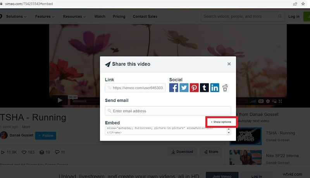Viewport: 310px width, 178px height.
Task: Open the Solutions dropdown menu
Action: [16, 17]
